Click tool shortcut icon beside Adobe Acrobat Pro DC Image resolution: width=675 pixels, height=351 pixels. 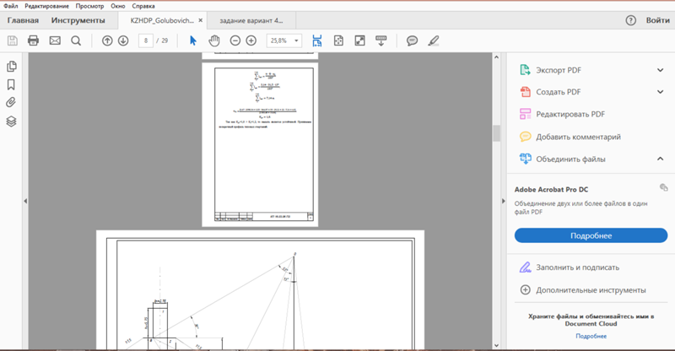[663, 187]
